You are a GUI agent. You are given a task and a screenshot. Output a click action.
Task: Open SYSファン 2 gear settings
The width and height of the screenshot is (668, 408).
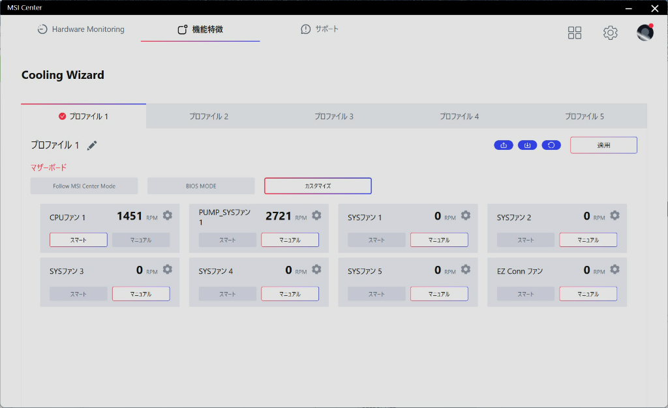coord(615,216)
